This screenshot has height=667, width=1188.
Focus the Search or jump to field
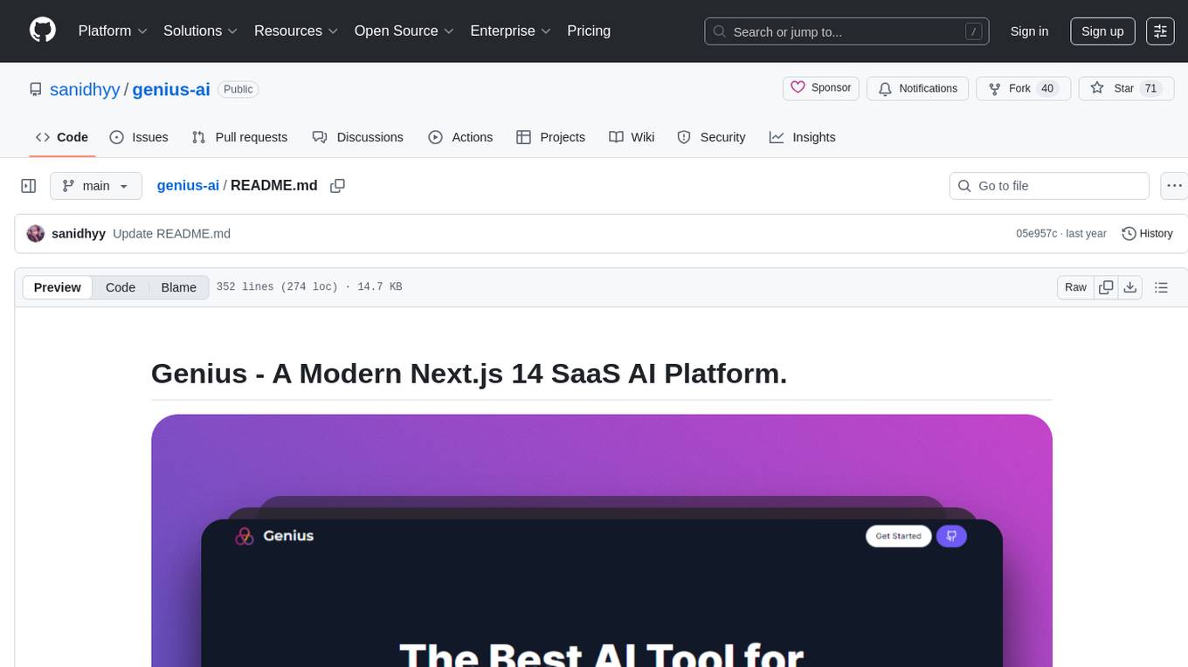coord(846,31)
